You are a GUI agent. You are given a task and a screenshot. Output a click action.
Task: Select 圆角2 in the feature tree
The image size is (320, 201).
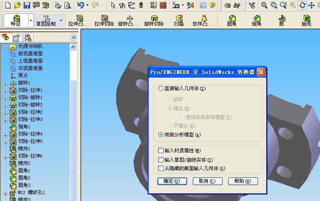click(24, 178)
